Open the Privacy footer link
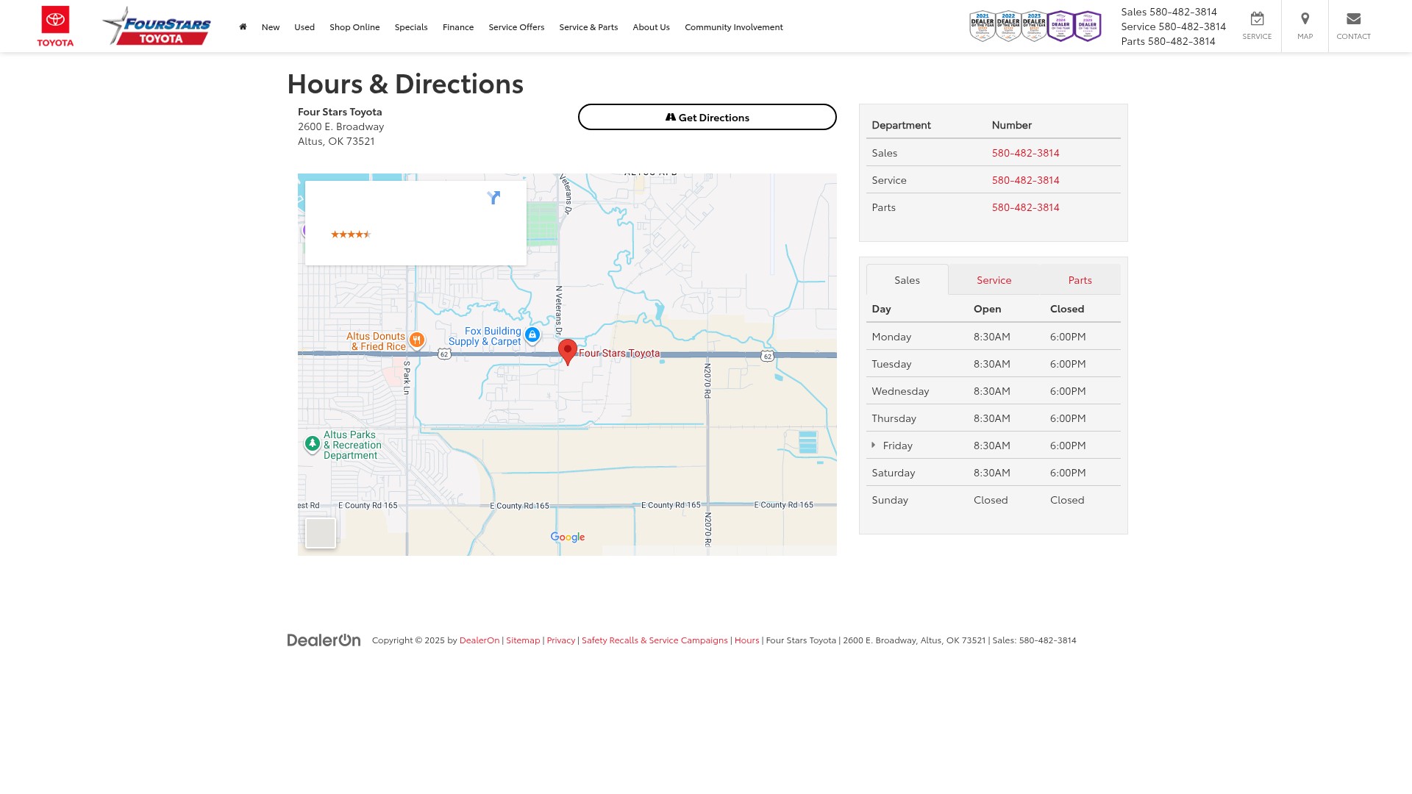The width and height of the screenshot is (1412, 794). tap(560, 640)
